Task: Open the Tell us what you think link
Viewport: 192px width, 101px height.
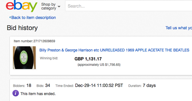Action: point(179,28)
